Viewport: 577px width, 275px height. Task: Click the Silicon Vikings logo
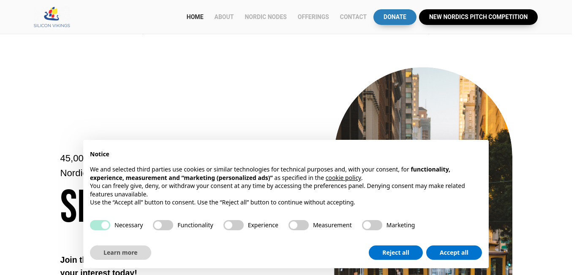click(x=52, y=17)
